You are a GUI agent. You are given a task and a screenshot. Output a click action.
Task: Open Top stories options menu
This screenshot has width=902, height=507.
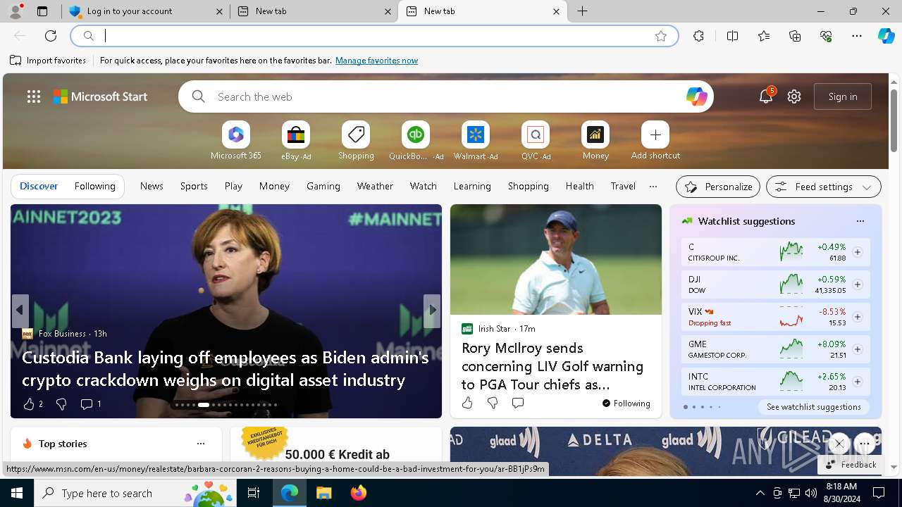point(201,444)
